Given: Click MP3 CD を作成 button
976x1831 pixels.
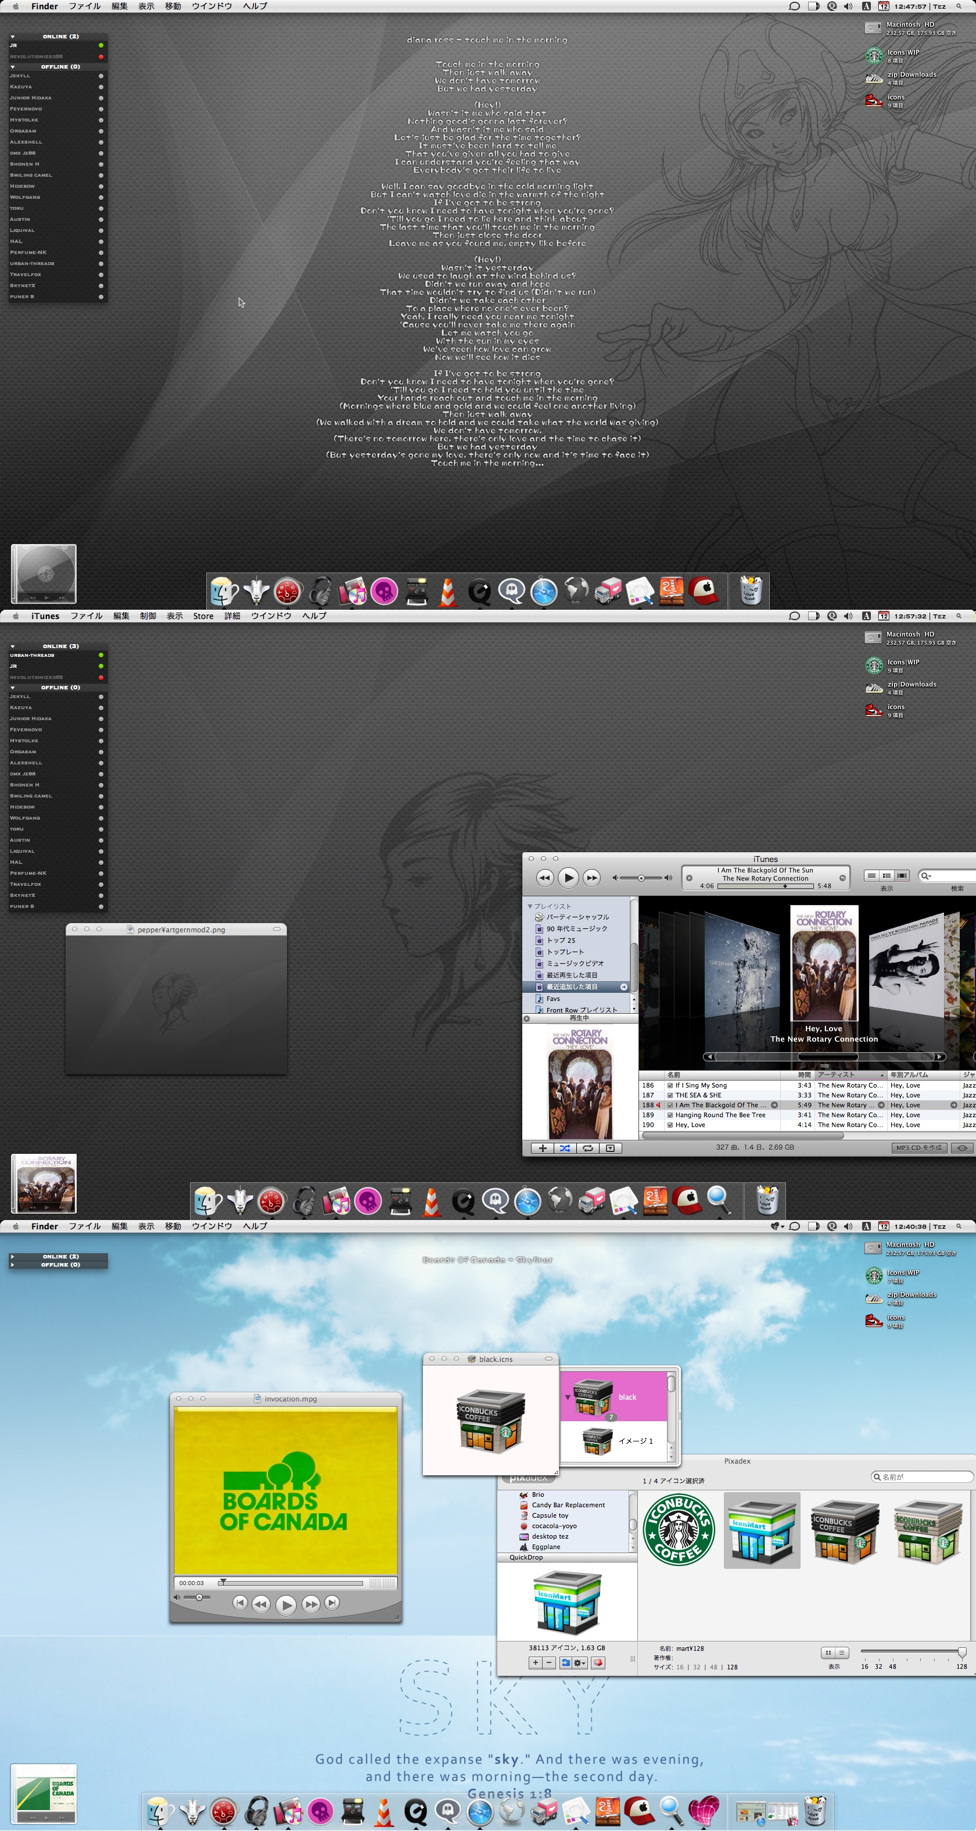Looking at the screenshot, I should point(919,1148).
